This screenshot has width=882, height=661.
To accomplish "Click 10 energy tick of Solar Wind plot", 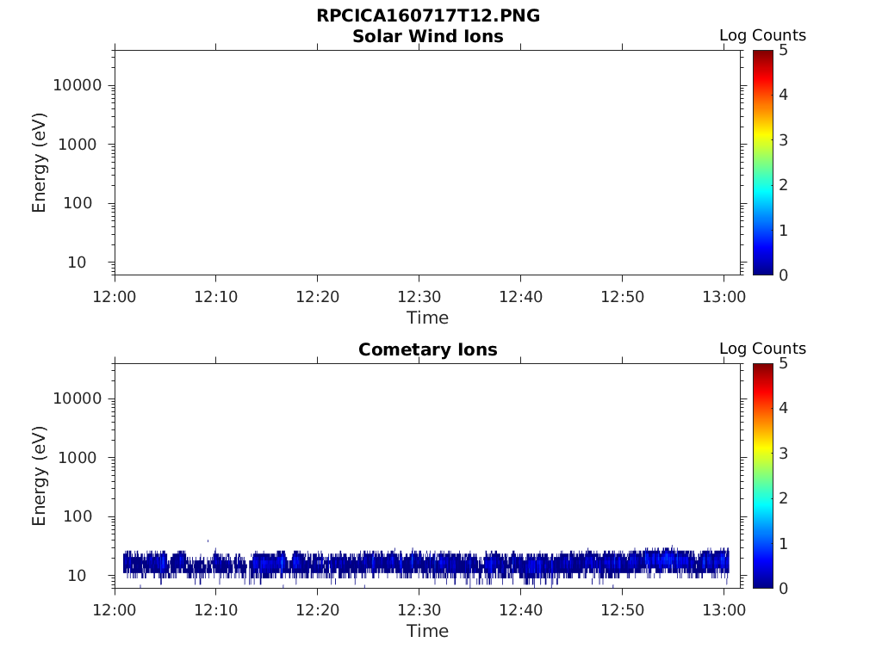I will click(x=77, y=263).
